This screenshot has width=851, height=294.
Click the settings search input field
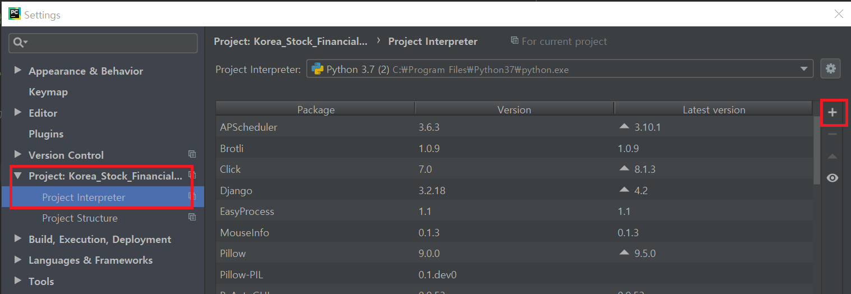103,43
